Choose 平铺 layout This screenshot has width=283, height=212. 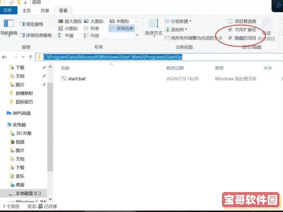coord(66,36)
